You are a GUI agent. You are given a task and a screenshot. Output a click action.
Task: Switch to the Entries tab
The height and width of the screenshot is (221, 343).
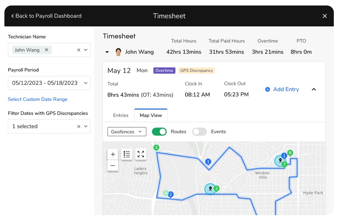pos(121,115)
